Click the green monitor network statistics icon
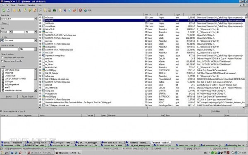248x155 pixels. (x=55, y=10)
